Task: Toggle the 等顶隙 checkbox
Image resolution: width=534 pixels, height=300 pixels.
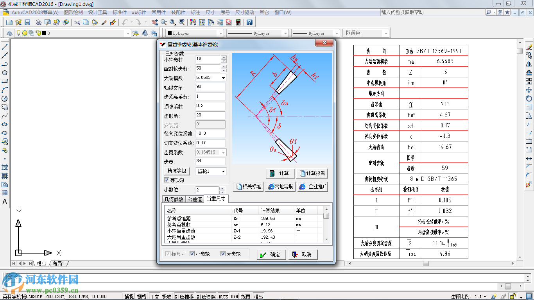Action: [167, 180]
